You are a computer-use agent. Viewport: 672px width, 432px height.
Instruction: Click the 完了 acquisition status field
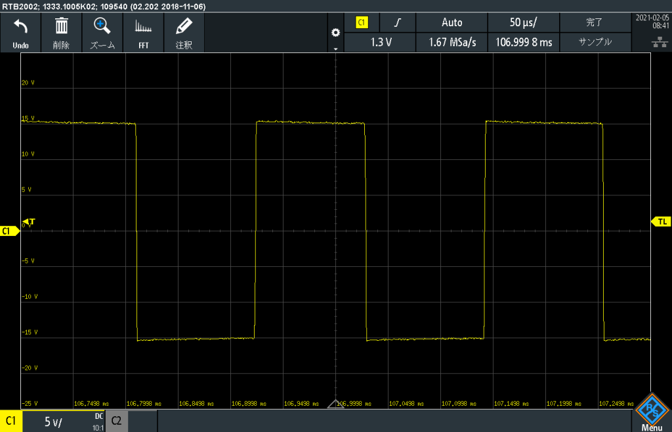pyautogui.click(x=595, y=22)
